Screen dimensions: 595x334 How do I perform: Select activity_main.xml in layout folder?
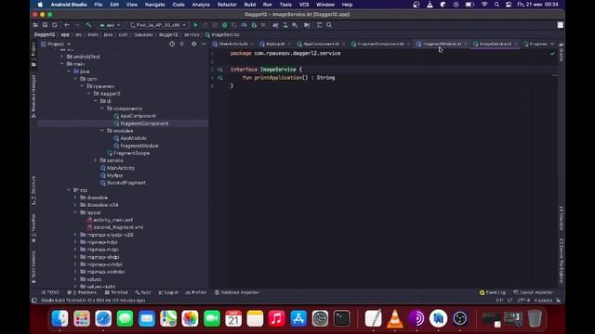click(112, 220)
